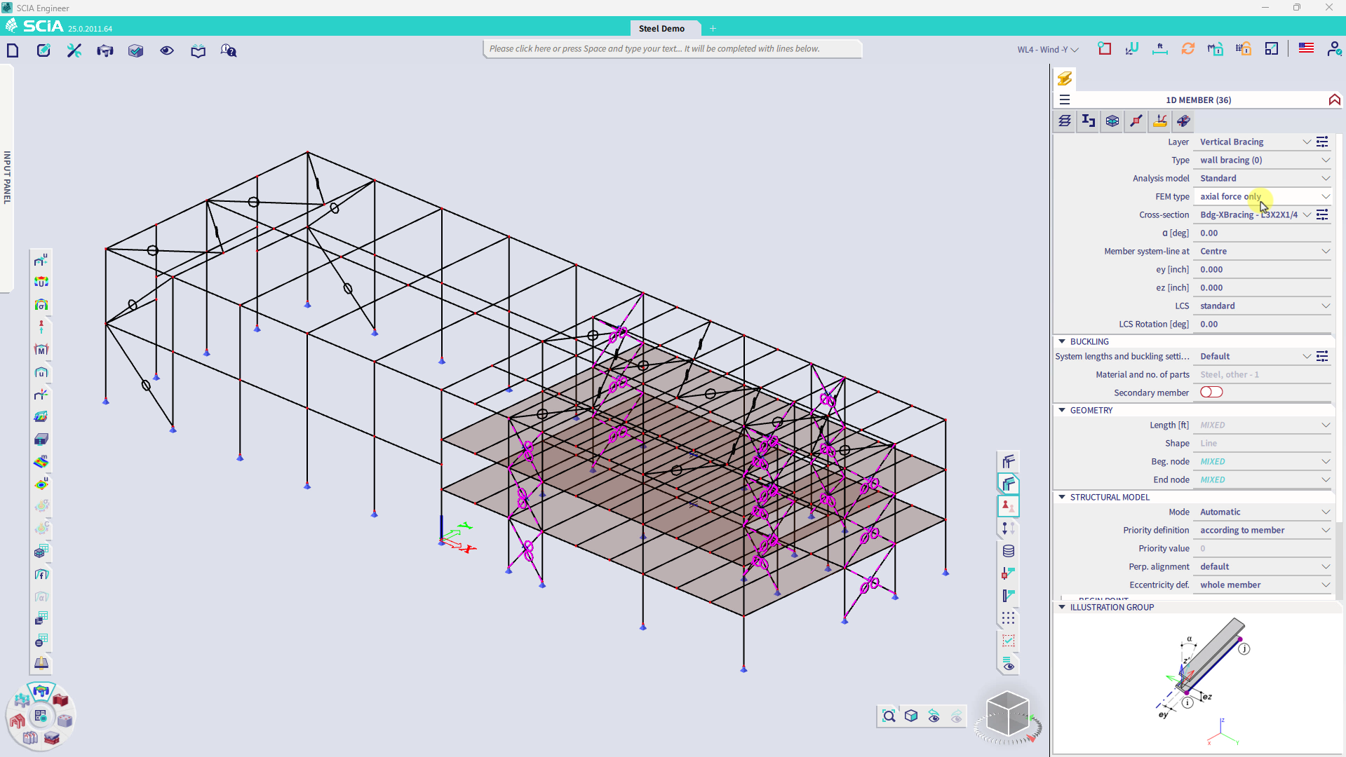Toggle the Secondary member switch off
Image resolution: width=1346 pixels, height=757 pixels.
(x=1211, y=393)
